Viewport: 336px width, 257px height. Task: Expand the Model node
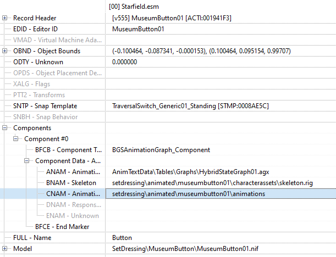tap(5, 249)
